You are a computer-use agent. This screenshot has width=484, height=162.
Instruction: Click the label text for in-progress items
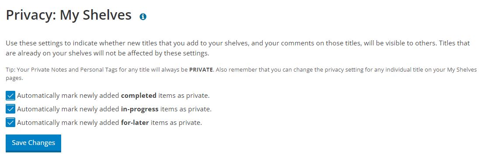pyautogui.click(x=114, y=109)
